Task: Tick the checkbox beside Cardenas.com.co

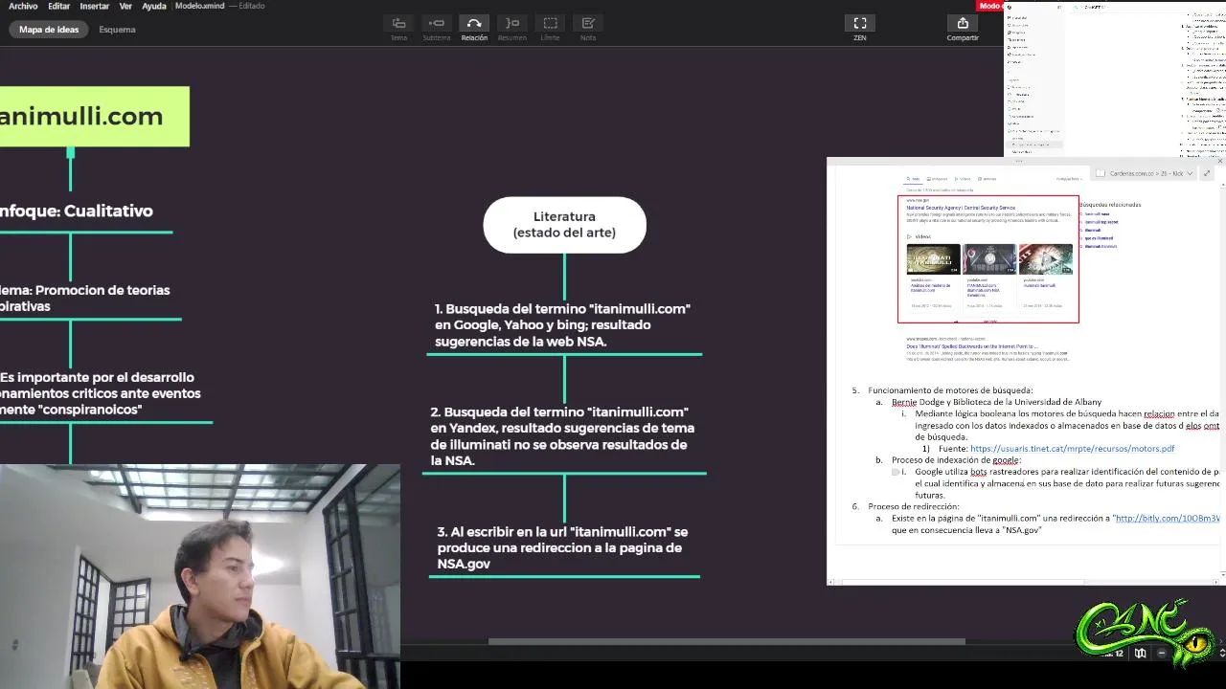Action: (1101, 173)
